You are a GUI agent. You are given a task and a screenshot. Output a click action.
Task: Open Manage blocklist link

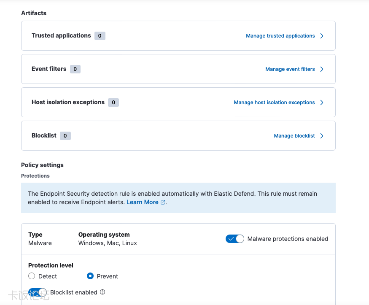tap(294, 136)
